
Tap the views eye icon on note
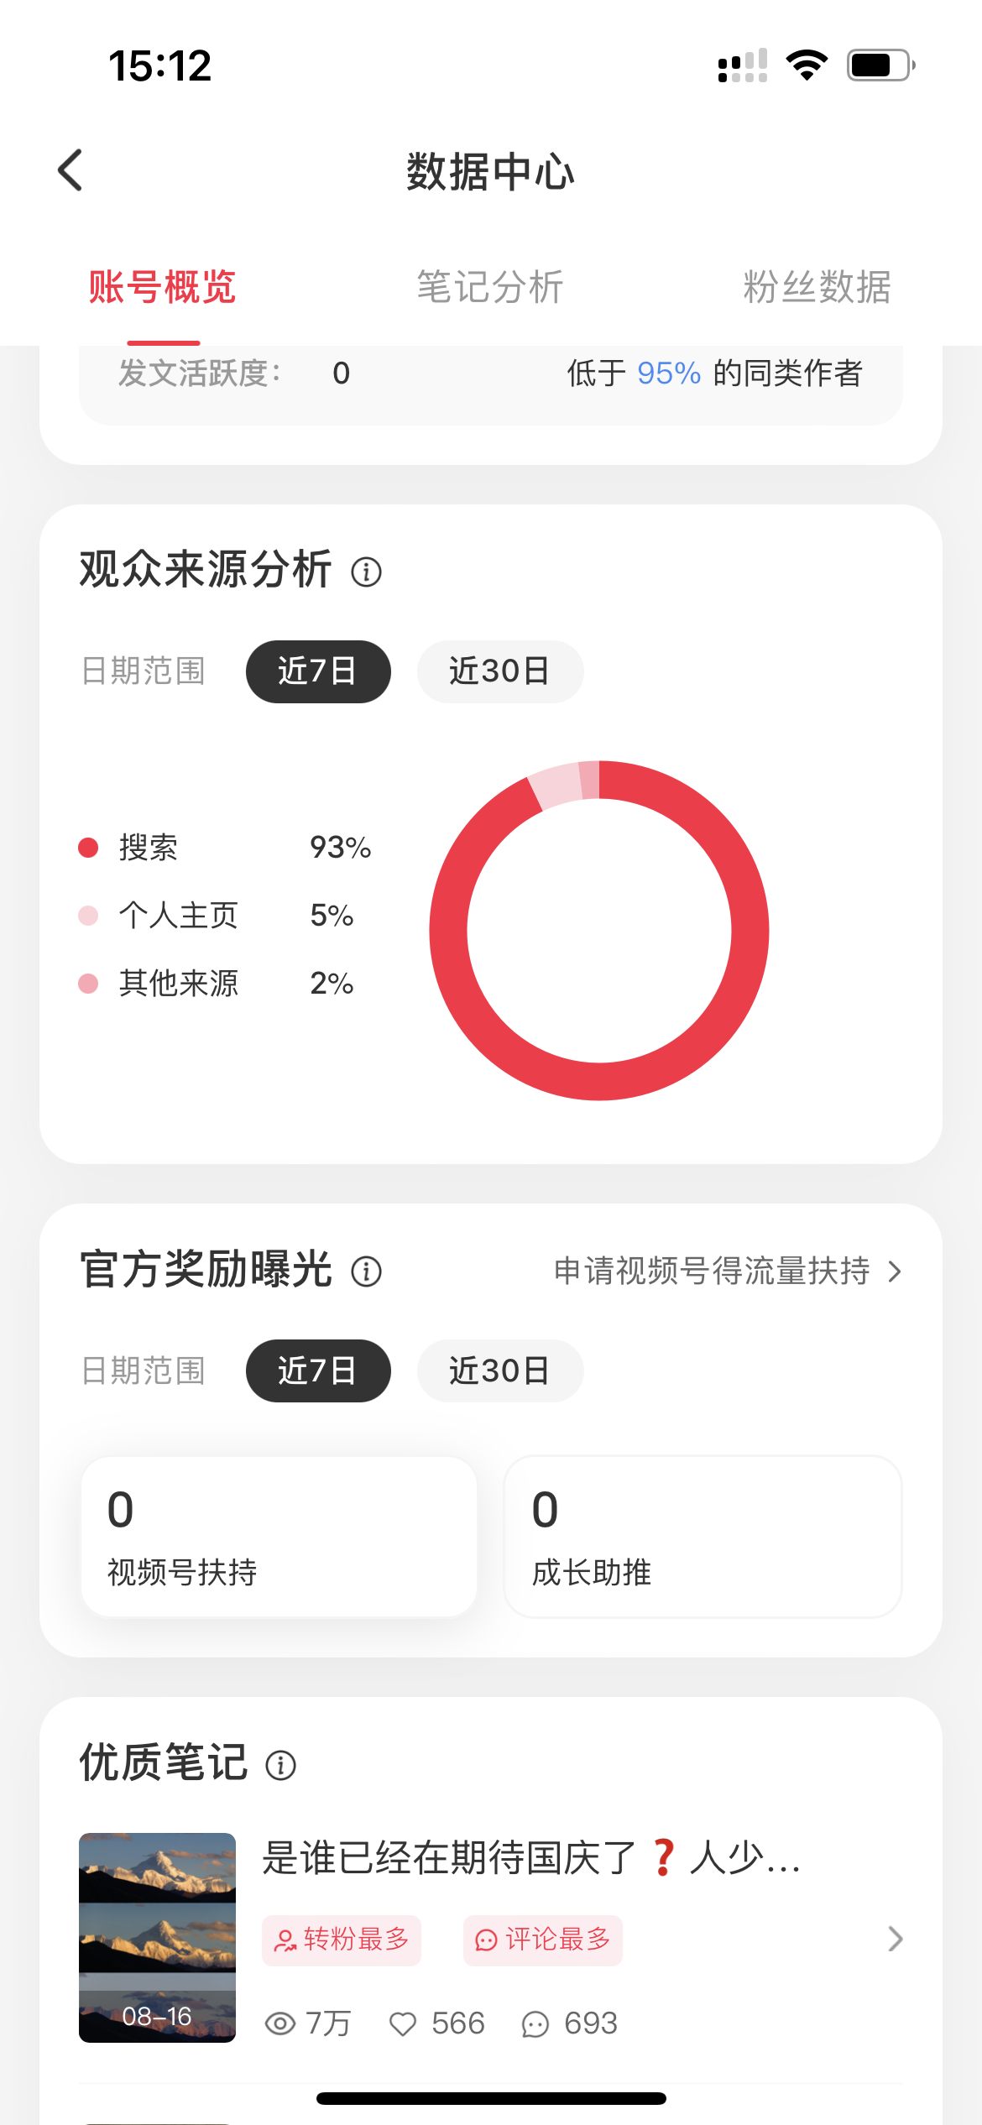[x=280, y=2023]
